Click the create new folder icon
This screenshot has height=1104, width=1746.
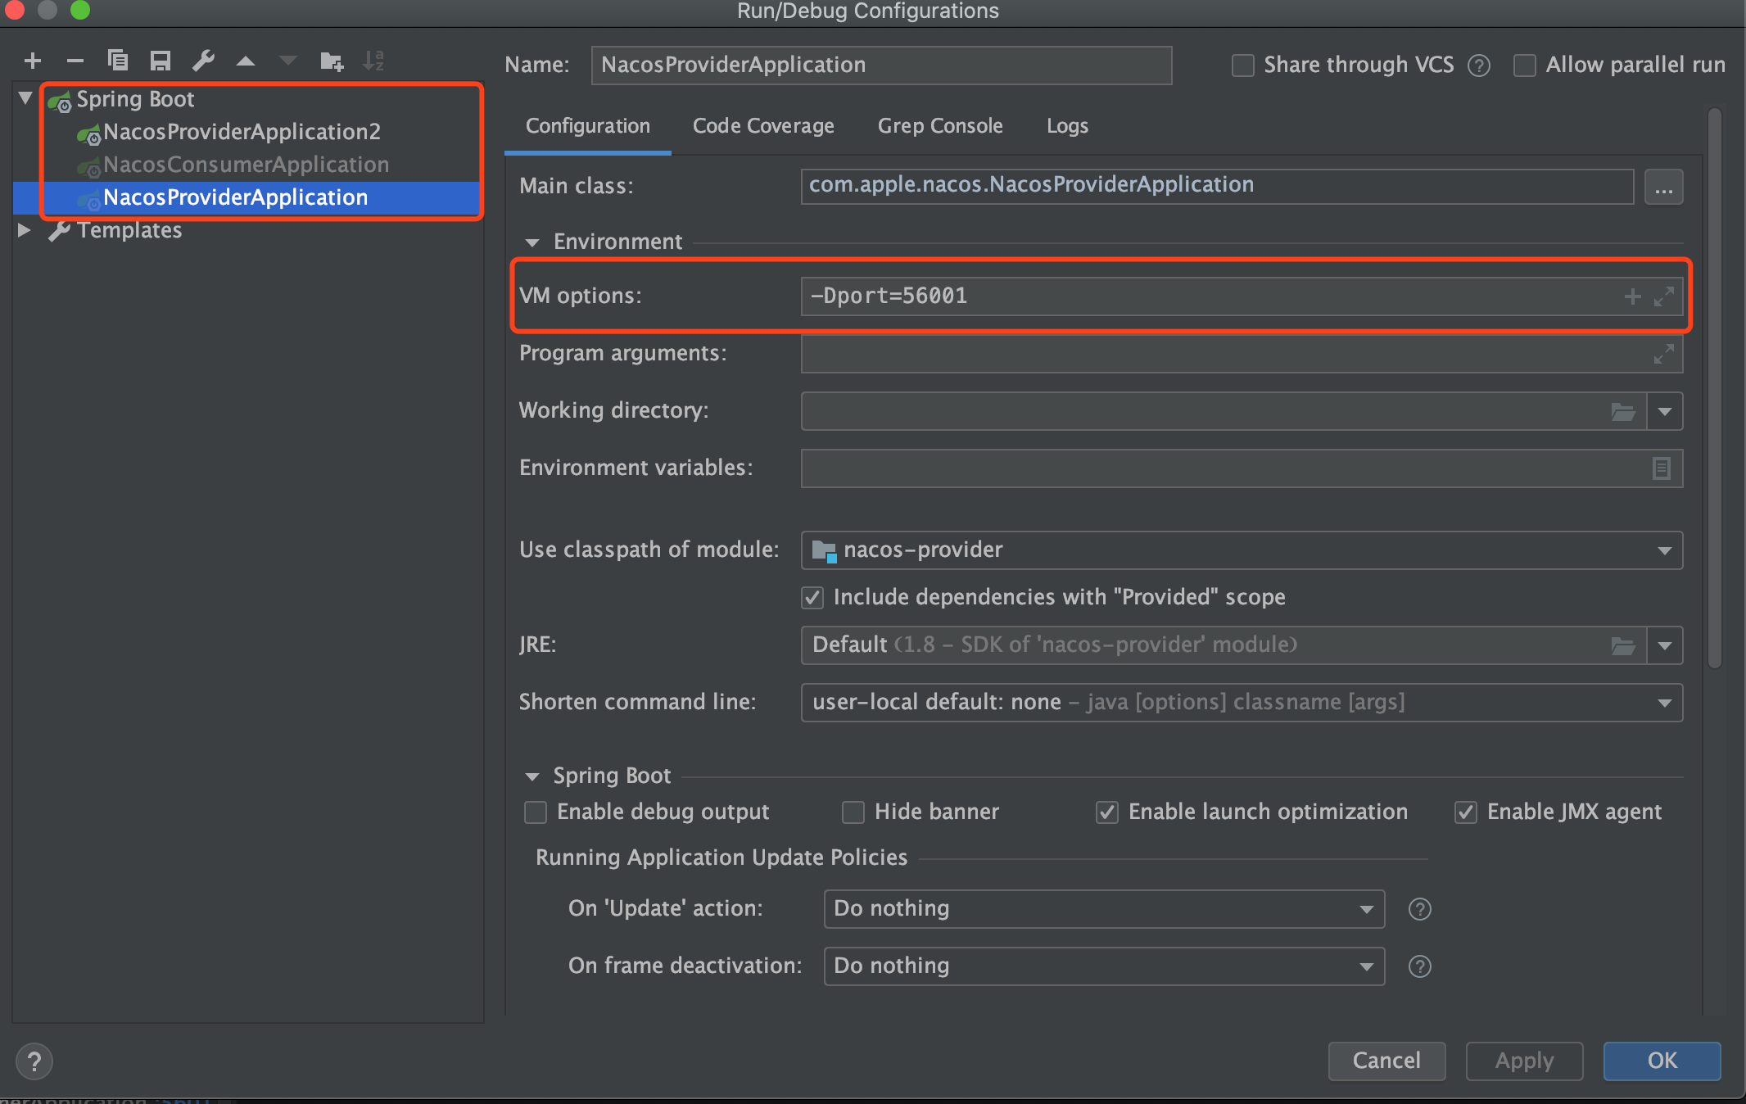[x=332, y=61]
